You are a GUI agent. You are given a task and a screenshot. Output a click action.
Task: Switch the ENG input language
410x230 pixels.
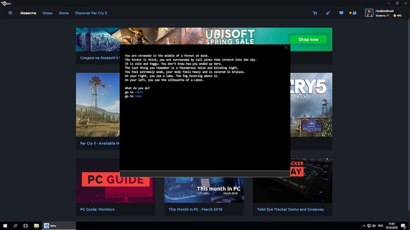[x=380, y=226]
